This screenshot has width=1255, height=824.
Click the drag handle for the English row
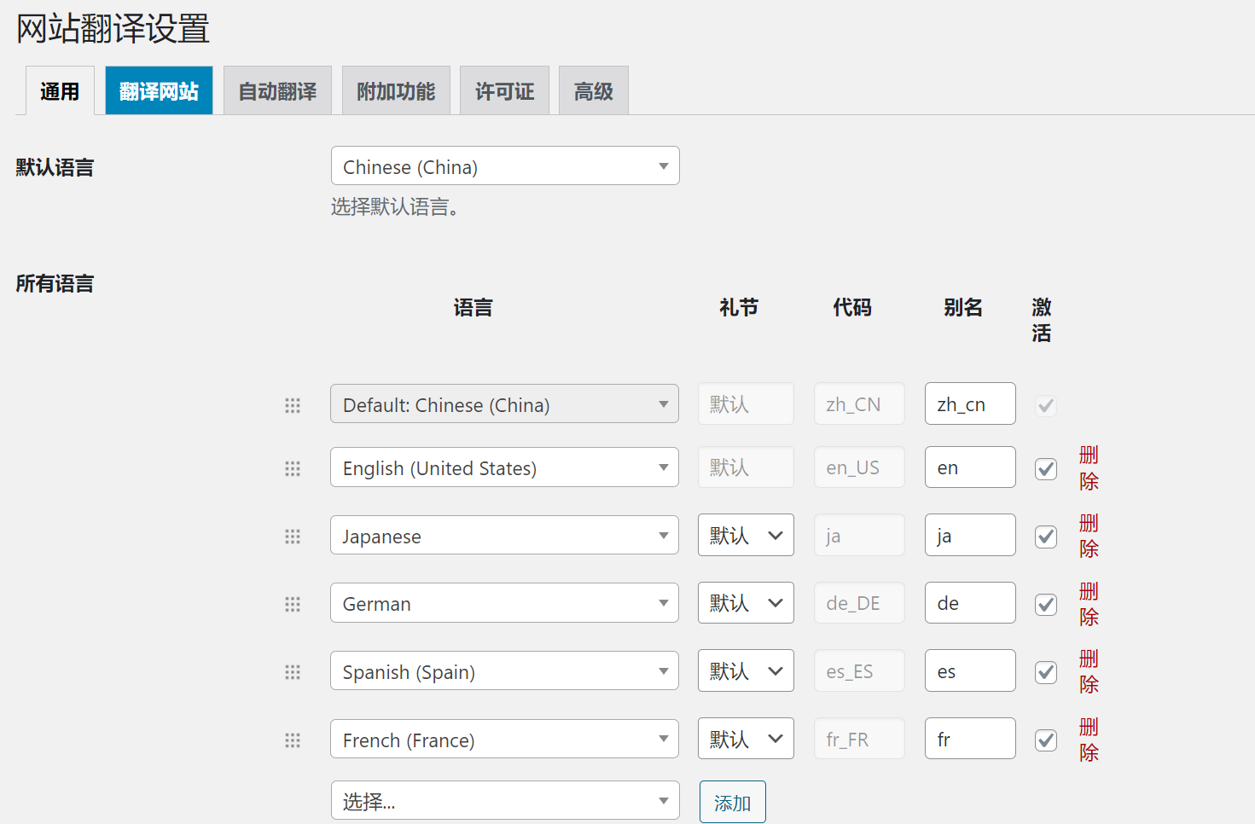click(x=293, y=468)
